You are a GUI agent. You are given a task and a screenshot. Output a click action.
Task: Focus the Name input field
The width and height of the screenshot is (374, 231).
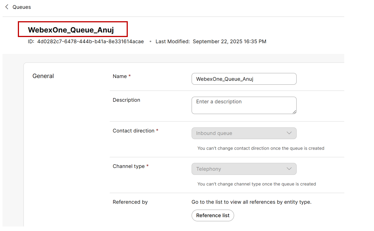244,79
